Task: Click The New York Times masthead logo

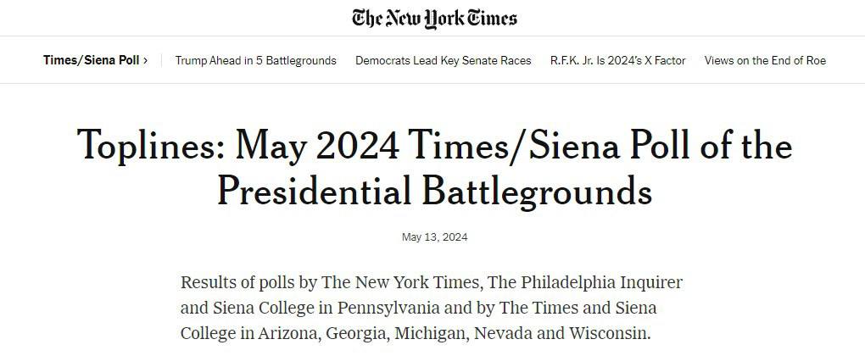Action: pyautogui.click(x=434, y=18)
